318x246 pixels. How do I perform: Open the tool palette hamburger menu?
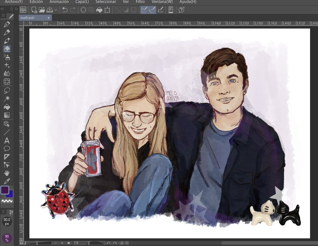pos(3,16)
